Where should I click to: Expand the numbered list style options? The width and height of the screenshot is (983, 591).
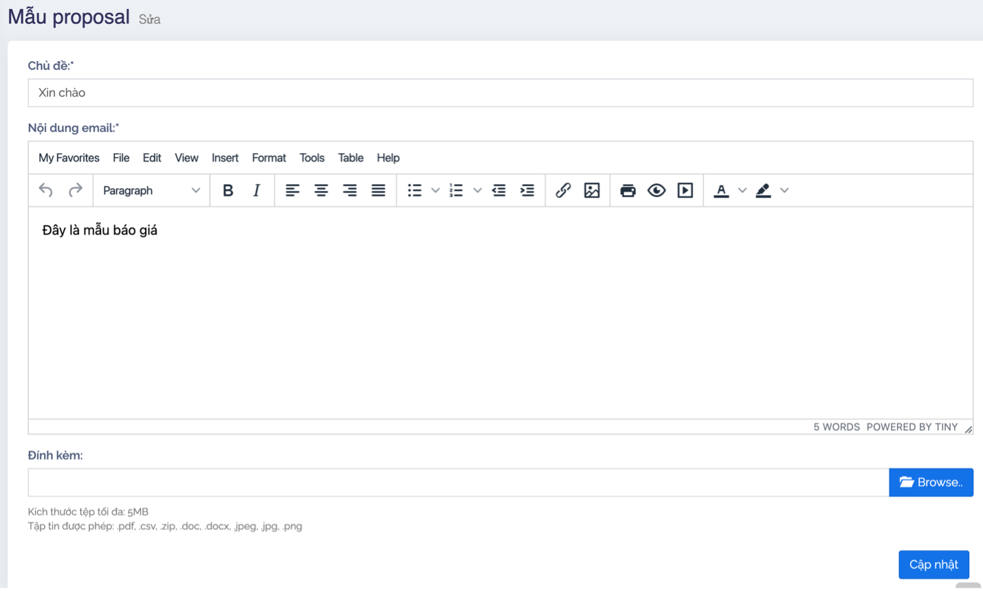[477, 190]
